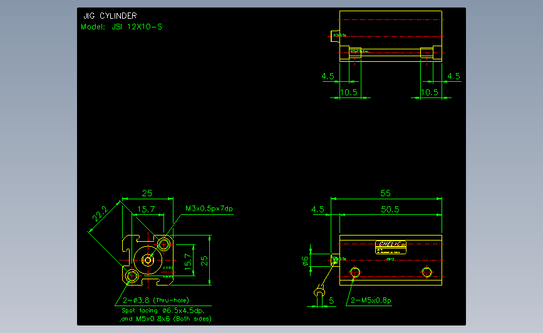The width and height of the screenshot is (543, 333).
Task: Select the 22.2 diagonal dimension
Action: click(x=100, y=214)
